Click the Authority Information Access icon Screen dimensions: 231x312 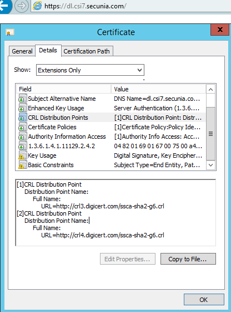pos(23,136)
